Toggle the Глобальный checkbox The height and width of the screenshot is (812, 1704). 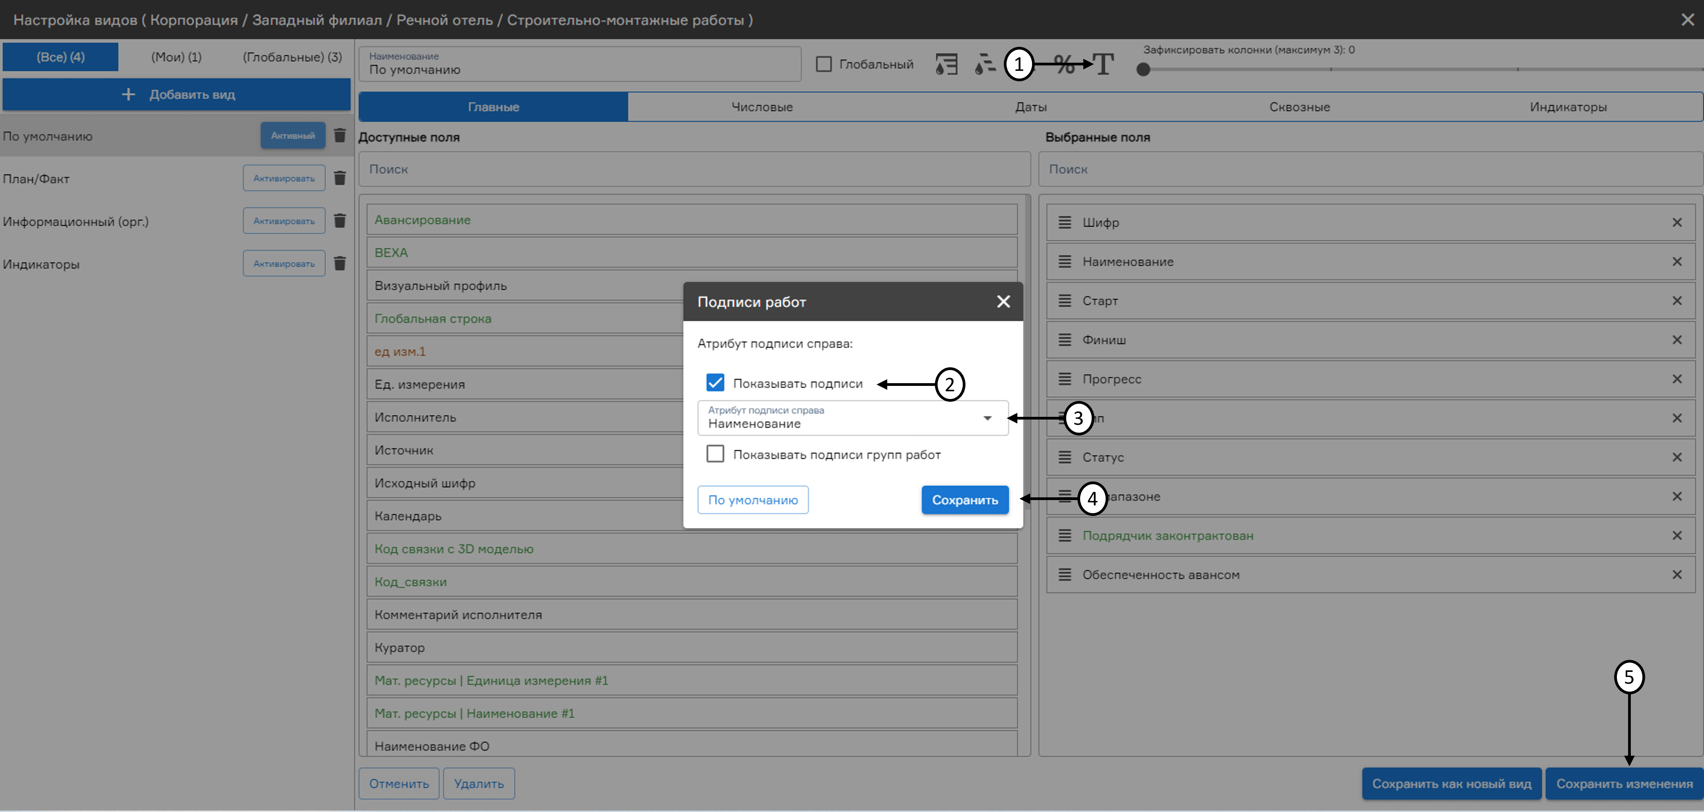point(824,64)
